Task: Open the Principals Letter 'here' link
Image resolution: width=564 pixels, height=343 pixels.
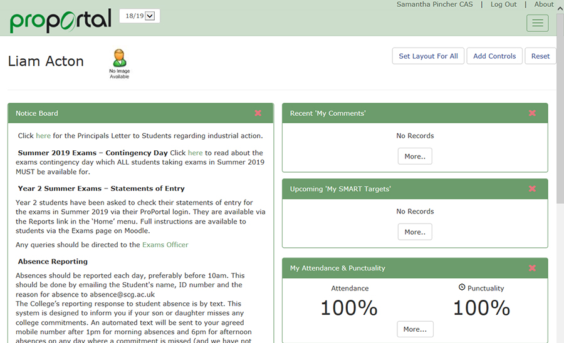Action: pos(43,136)
